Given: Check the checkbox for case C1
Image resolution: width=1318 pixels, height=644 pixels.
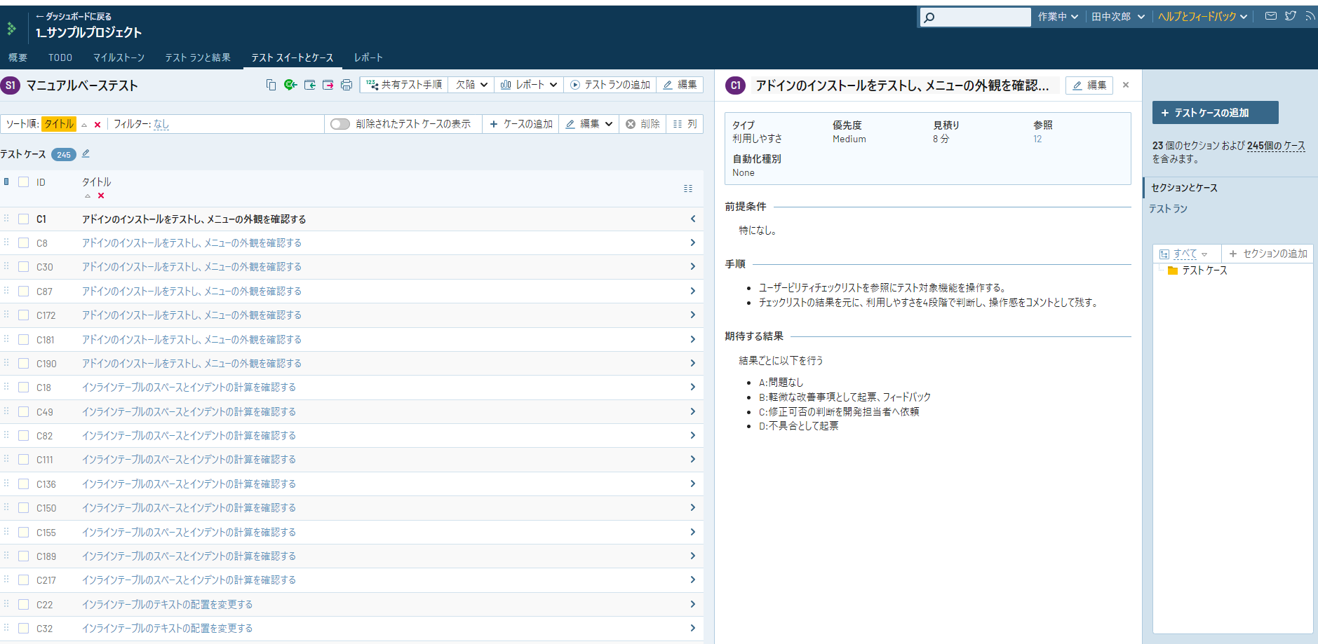Looking at the screenshot, I should pyautogui.click(x=23, y=219).
